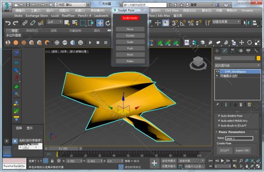Open the Ornatrix menu

click(247, 11)
